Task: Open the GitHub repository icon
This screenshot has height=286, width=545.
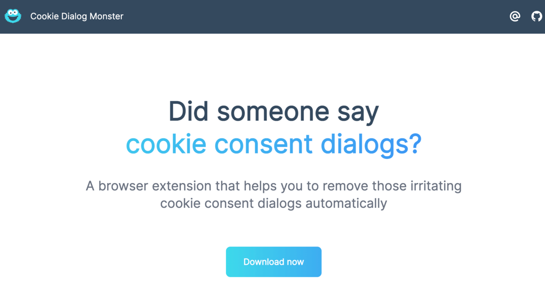Action: [537, 17]
